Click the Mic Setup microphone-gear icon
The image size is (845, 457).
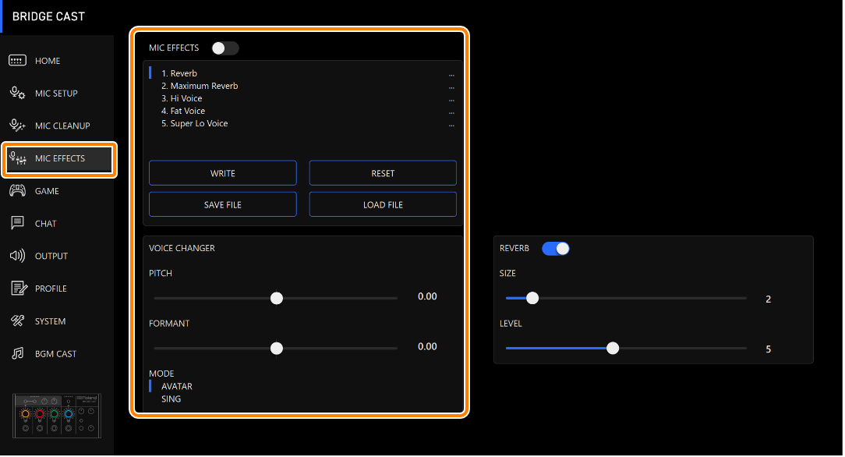(17, 93)
